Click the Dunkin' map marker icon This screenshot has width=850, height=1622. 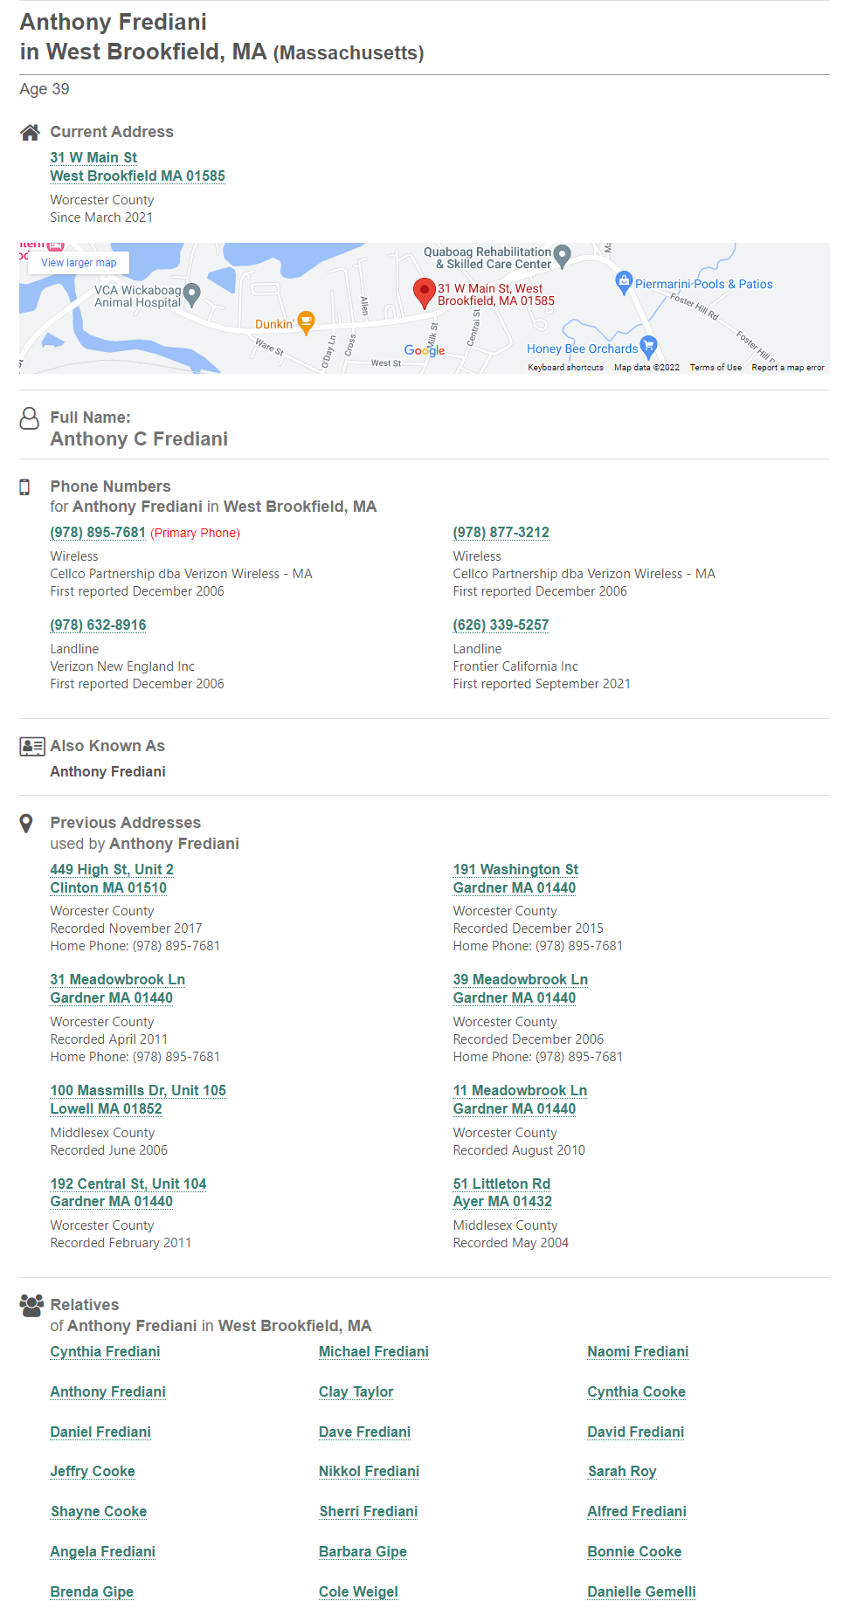point(306,322)
